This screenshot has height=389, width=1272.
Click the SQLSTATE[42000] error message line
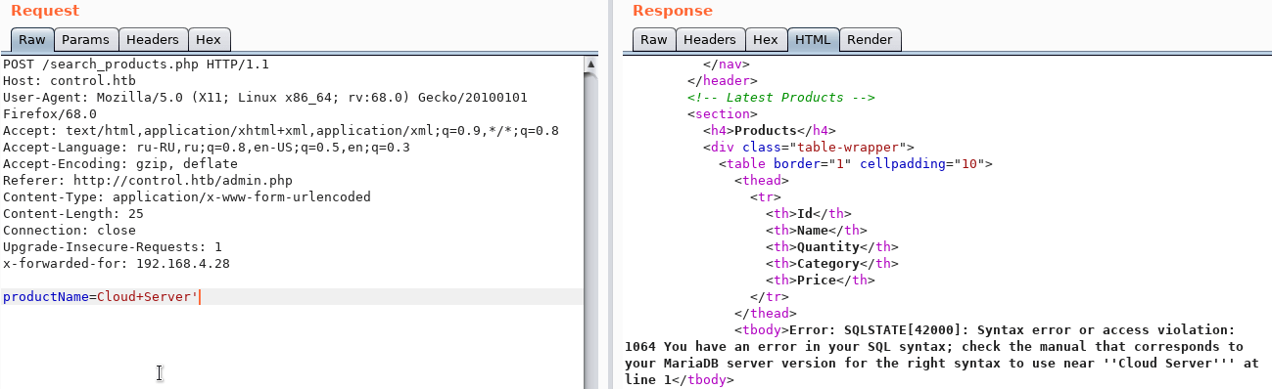point(985,330)
